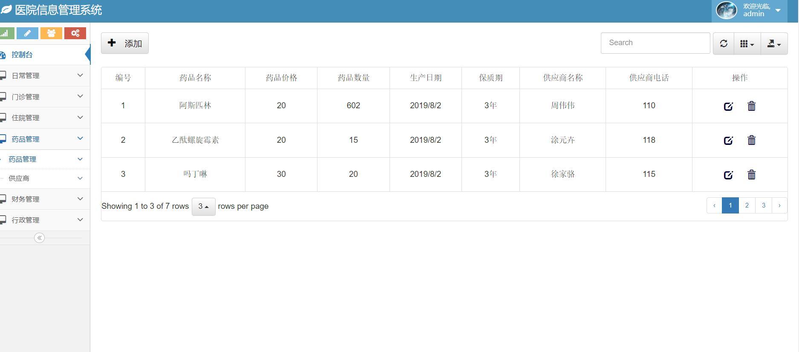
Task: Click the orange users shortcut icon
Action: [x=51, y=33]
